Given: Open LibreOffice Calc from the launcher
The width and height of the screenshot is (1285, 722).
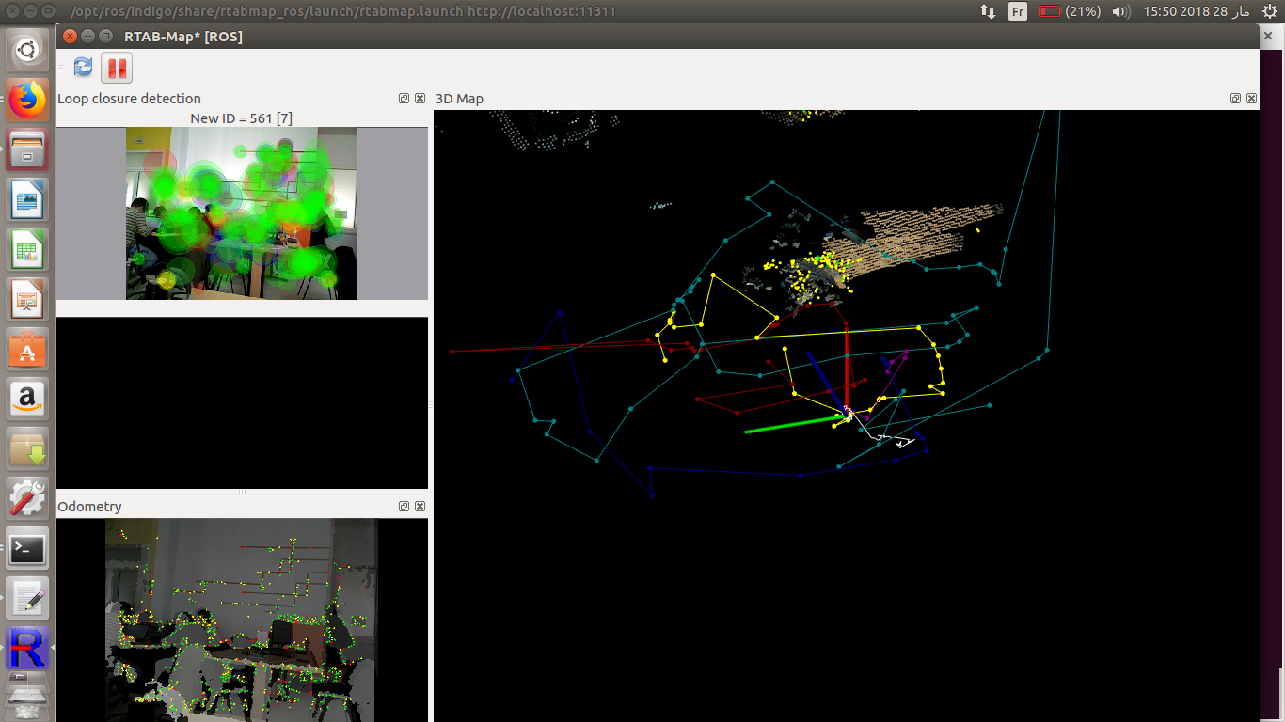Looking at the screenshot, I should point(26,249).
